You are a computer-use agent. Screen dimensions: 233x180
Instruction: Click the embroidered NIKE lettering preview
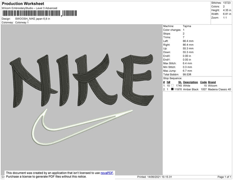click(82, 81)
